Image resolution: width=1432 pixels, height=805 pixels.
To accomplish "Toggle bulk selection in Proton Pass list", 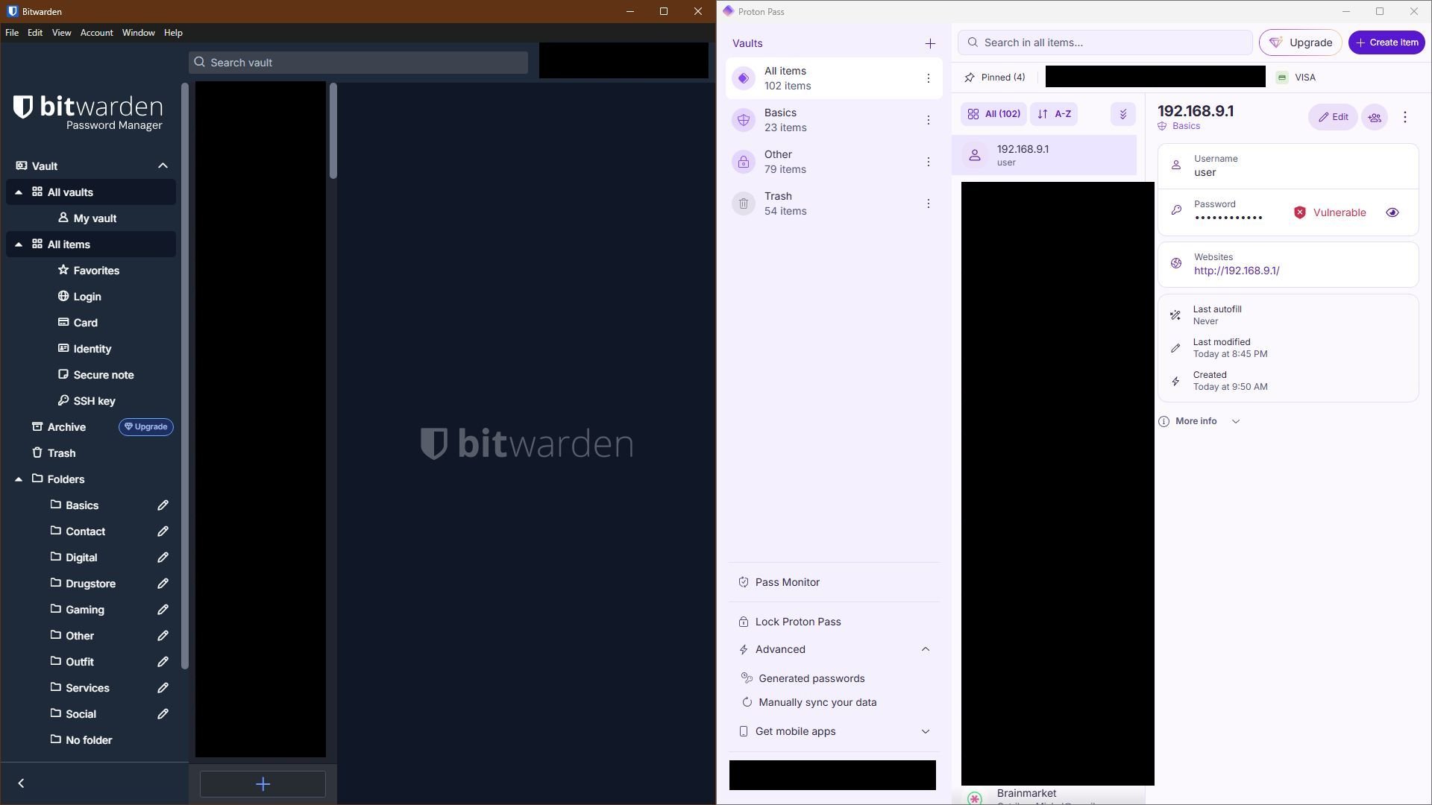I will click(1122, 114).
